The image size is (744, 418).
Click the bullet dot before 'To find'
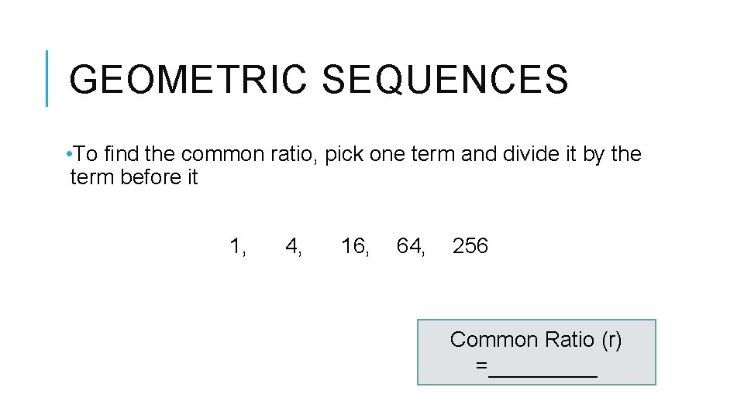(x=70, y=154)
